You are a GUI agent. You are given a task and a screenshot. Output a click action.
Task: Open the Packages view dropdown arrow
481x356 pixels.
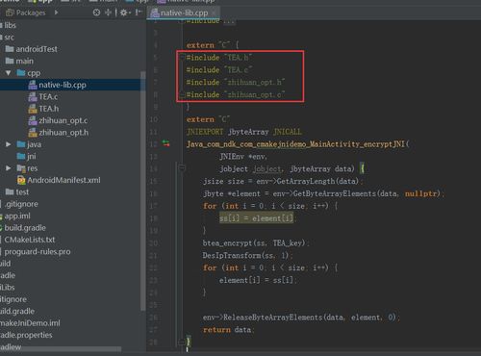57,13
